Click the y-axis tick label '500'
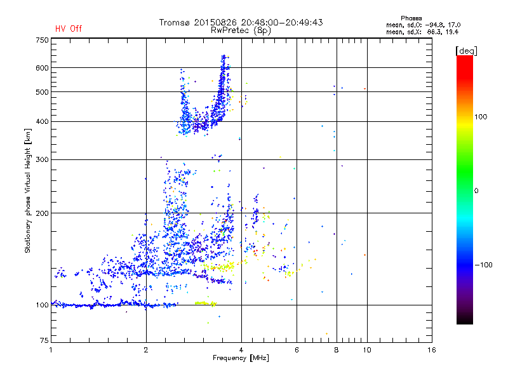 (x=42, y=92)
